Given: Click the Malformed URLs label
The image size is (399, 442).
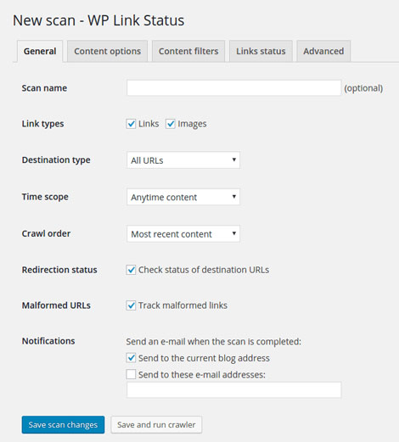Looking at the screenshot, I should (x=56, y=305).
